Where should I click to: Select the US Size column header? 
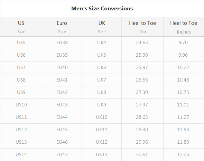(x=21, y=27)
